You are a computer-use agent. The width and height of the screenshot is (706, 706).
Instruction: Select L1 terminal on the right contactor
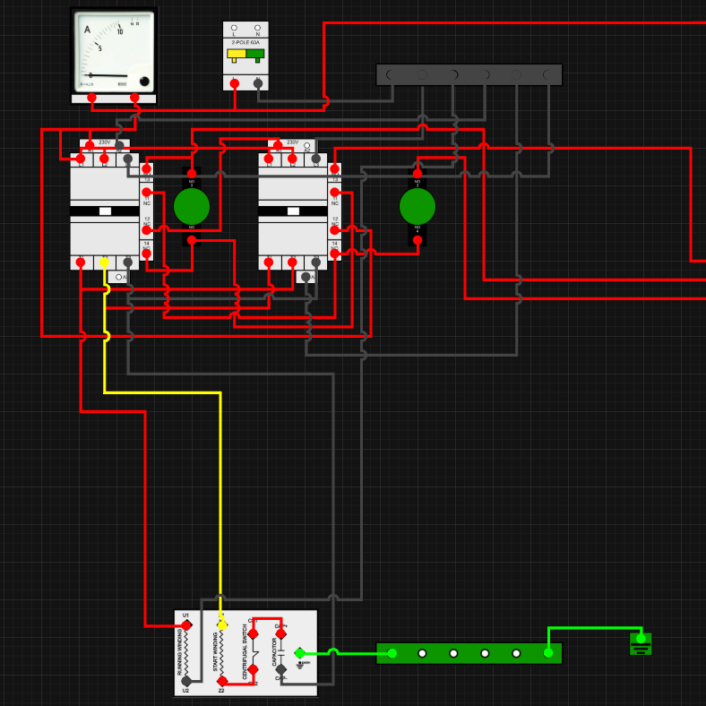(x=269, y=159)
